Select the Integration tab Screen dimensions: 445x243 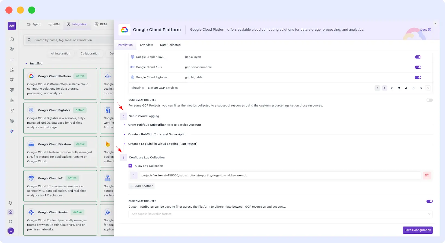click(77, 24)
